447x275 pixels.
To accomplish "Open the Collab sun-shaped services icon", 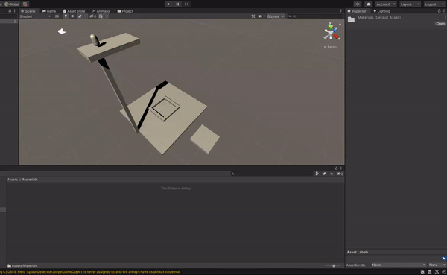I will pos(357,4).
